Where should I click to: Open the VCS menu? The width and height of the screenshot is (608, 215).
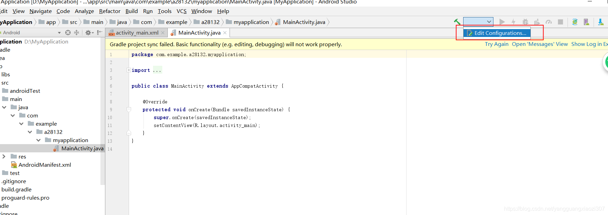tap(182, 11)
